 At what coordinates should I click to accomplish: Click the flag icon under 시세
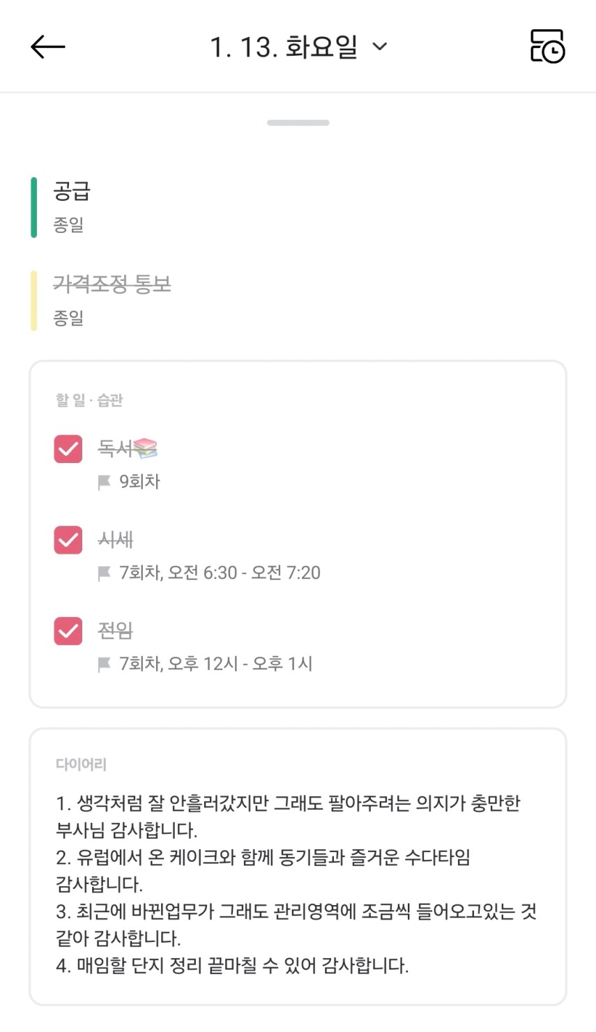coord(105,573)
